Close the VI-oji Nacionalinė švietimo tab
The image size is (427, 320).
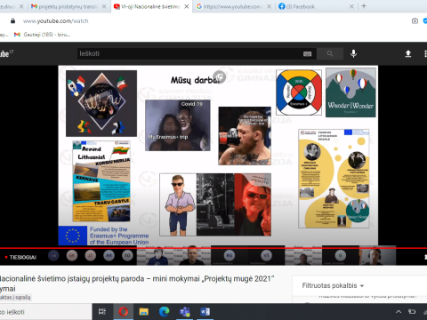187,6
